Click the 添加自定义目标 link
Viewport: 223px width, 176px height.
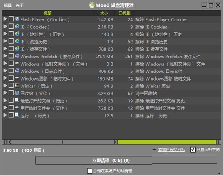pos(172,150)
